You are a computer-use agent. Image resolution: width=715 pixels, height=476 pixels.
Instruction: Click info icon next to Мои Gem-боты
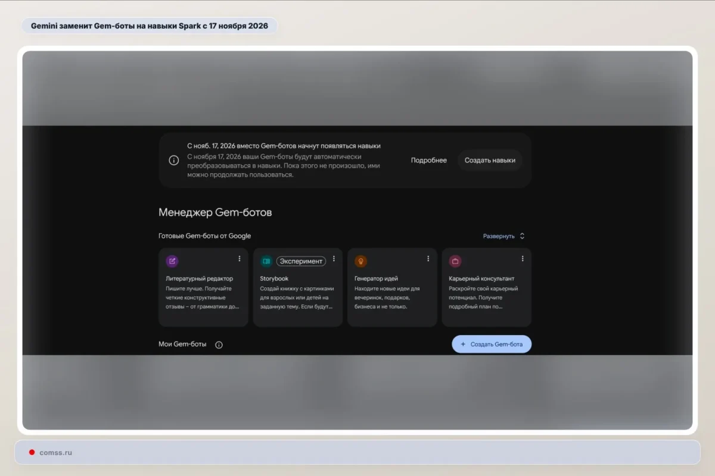click(219, 345)
